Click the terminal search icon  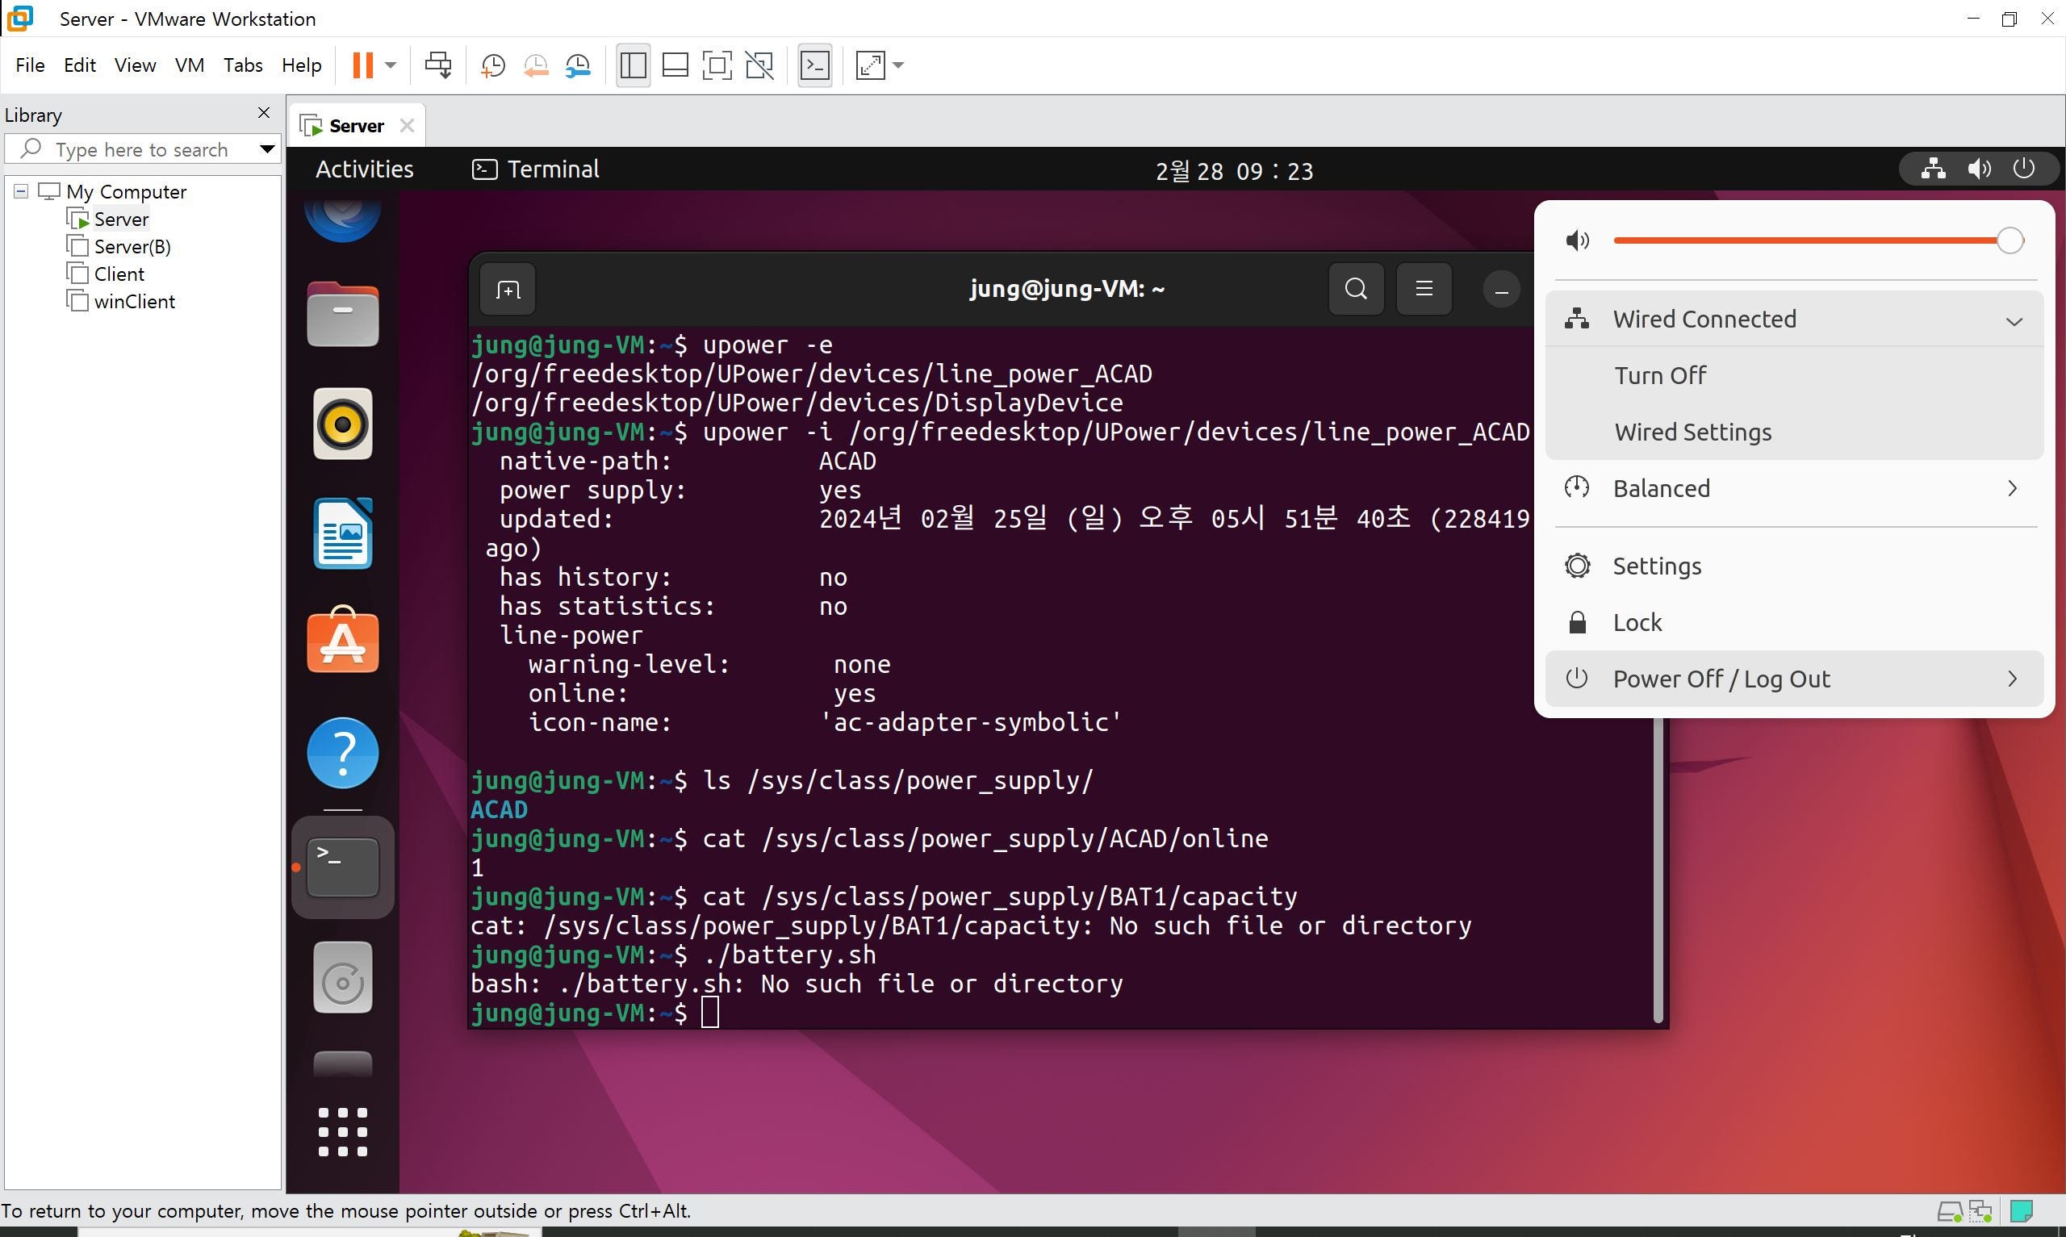pos(1356,289)
